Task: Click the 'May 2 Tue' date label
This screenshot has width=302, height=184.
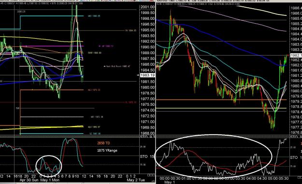Action: (136, 180)
